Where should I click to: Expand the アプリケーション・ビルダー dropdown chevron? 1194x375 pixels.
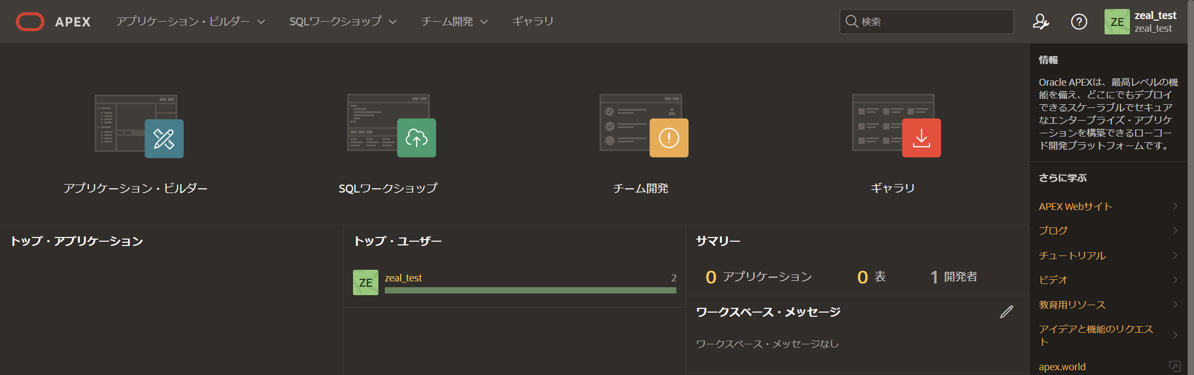coord(261,22)
